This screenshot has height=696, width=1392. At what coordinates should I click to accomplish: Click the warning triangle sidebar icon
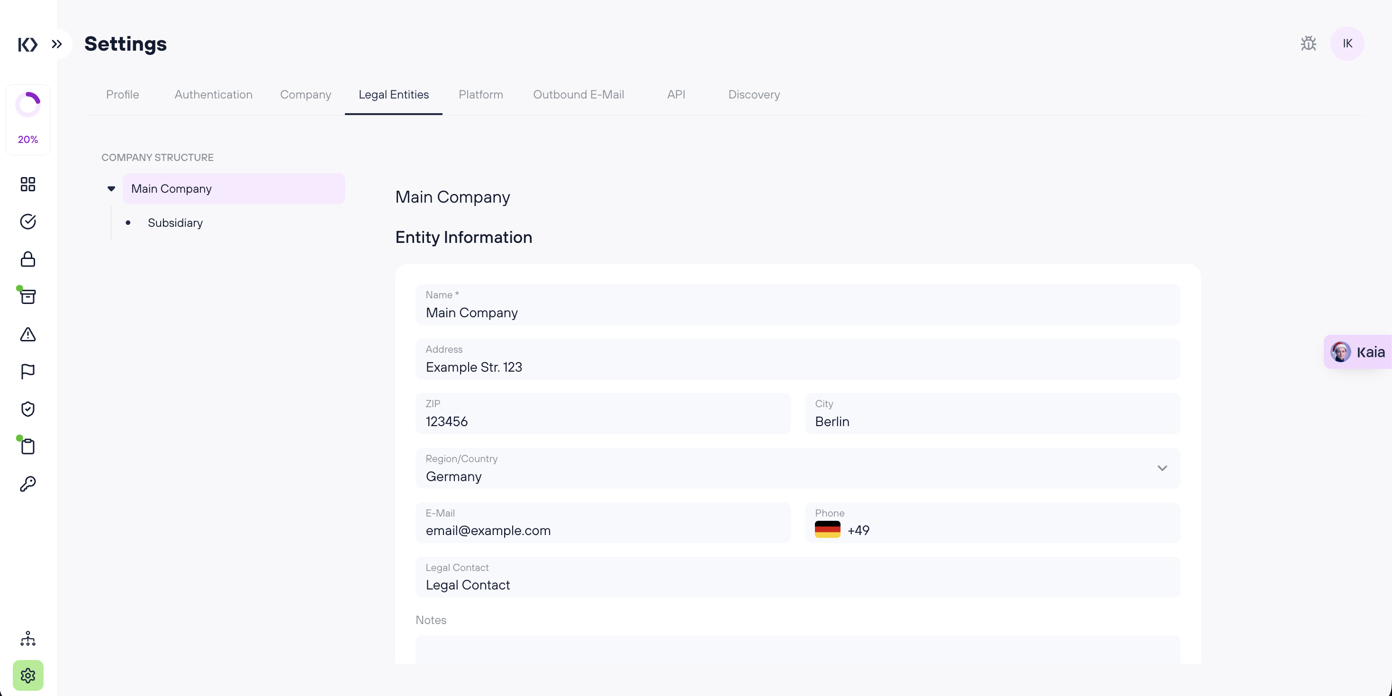click(27, 334)
